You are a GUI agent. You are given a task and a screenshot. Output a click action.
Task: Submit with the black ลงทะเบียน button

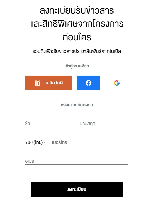click(x=77, y=189)
